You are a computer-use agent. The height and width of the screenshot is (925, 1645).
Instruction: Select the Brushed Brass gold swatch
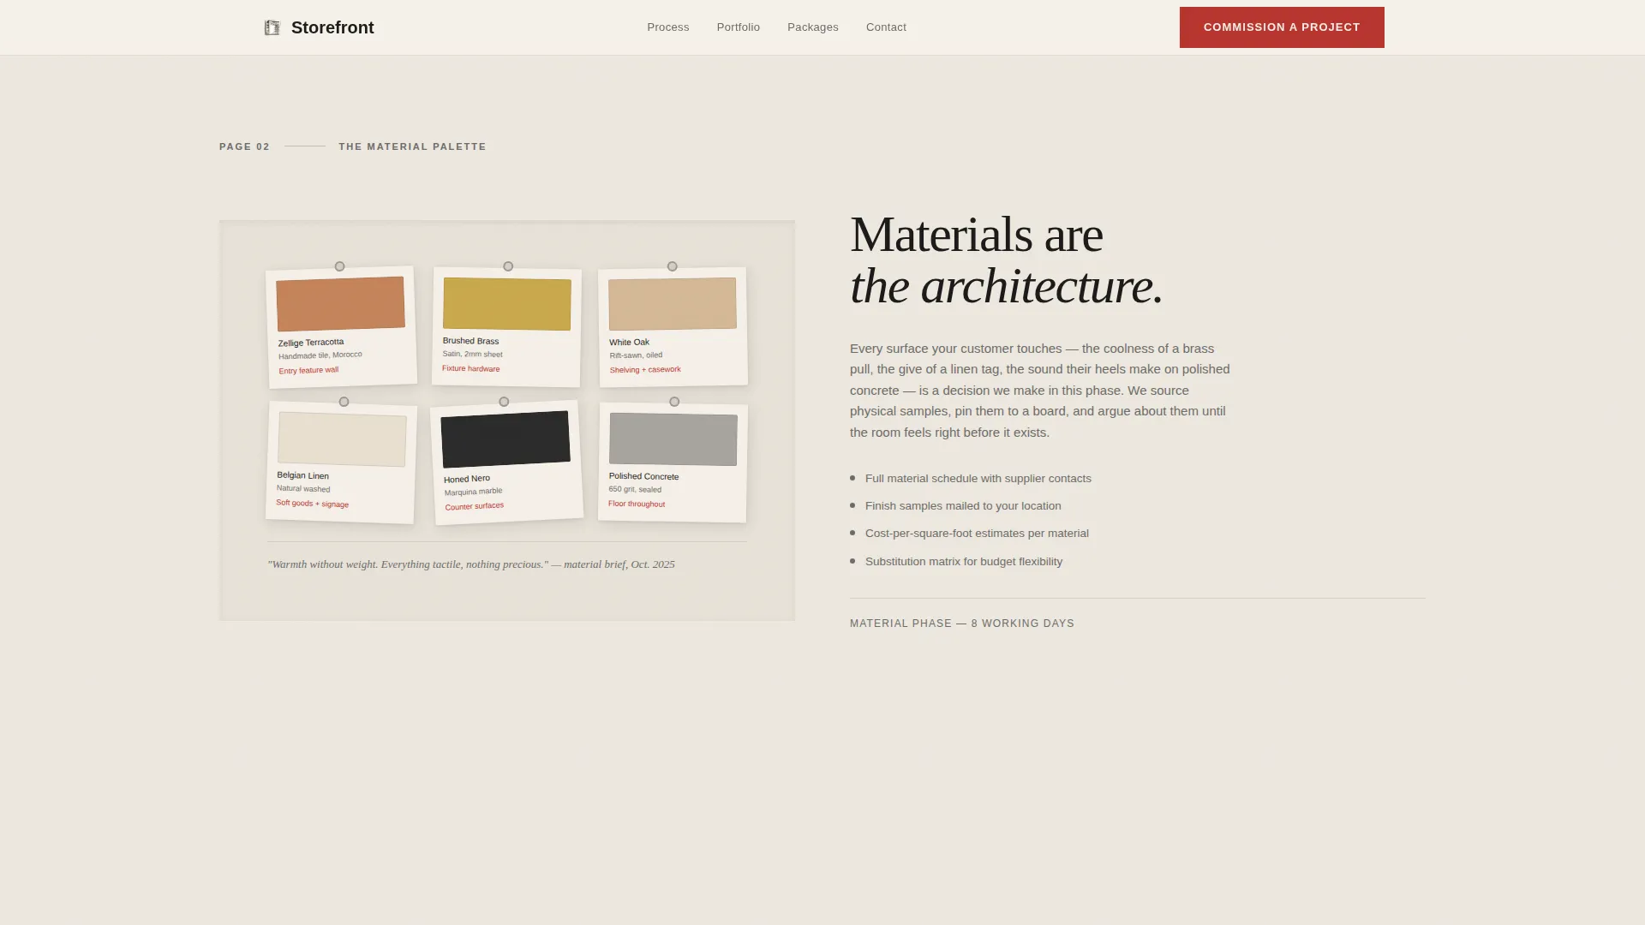[x=507, y=304]
